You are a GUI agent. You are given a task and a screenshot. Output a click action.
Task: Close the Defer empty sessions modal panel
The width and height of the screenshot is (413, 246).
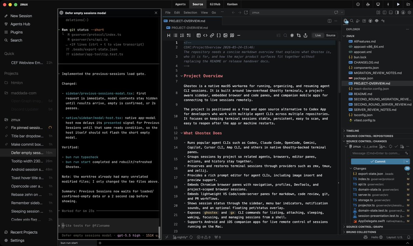click(x=156, y=13)
